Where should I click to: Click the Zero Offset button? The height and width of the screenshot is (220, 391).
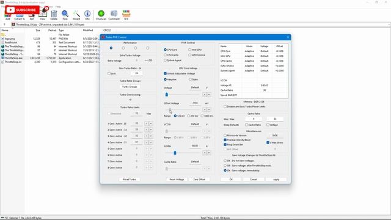coord(199,179)
